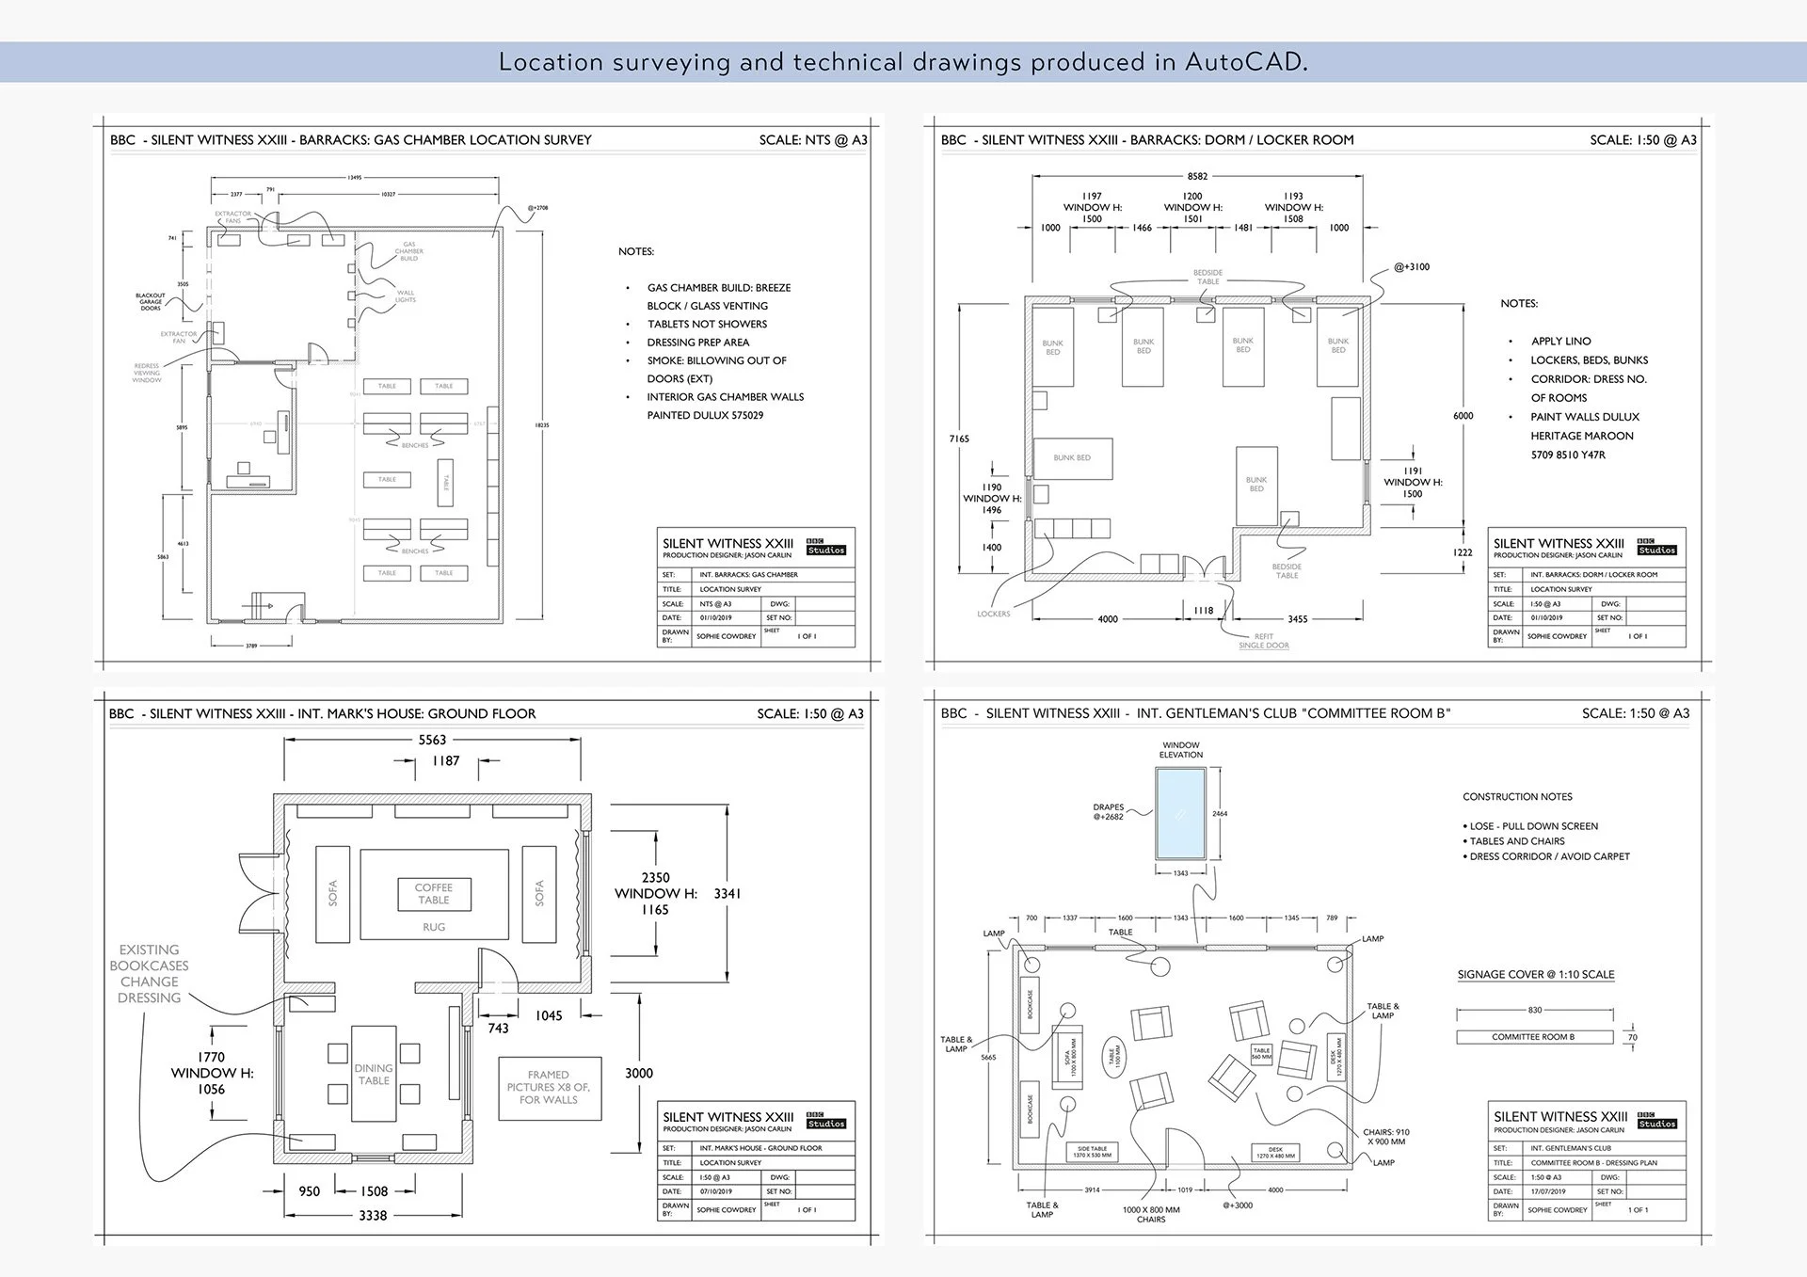Click the 'INTERIOR GAS CHAMBER WALLS' note
Screen dimensions: 1807x1277
(726, 397)
